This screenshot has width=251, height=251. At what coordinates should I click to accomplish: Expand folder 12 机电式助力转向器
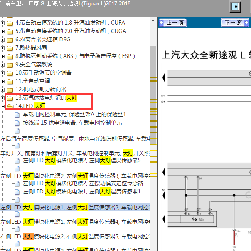coord(2,90)
